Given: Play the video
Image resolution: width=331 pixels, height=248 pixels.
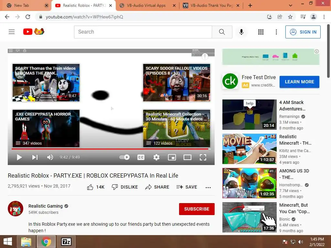Looking at the screenshot, I should pyautogui.click(x=19, y=157).
